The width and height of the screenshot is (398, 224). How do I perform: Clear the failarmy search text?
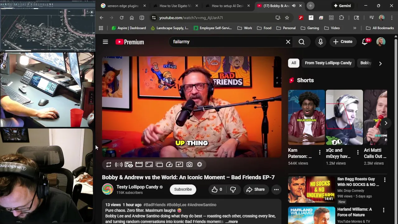(288, 42)
